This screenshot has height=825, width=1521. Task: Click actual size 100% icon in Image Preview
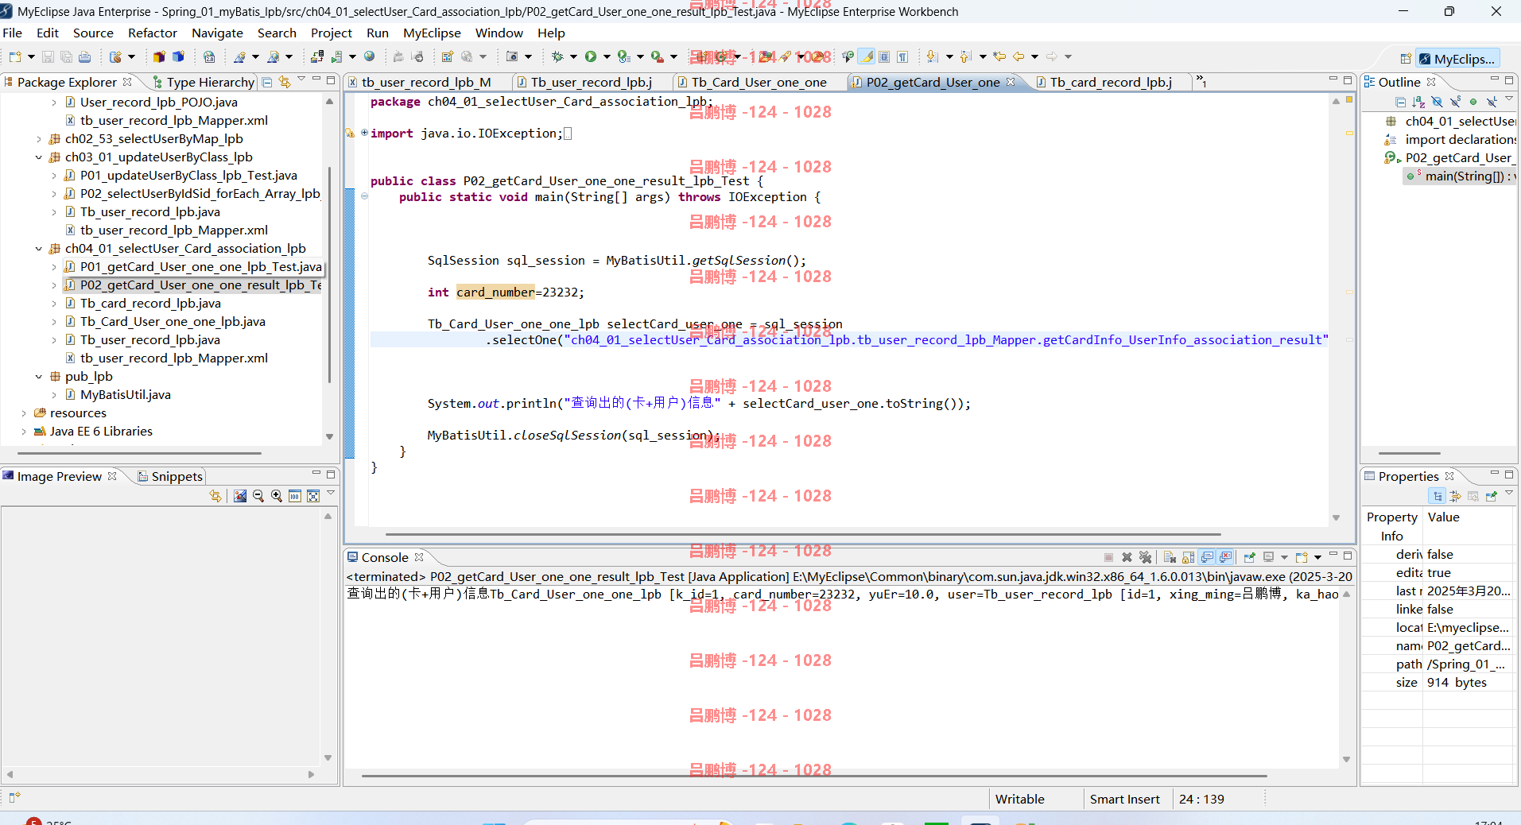point(295,496)
